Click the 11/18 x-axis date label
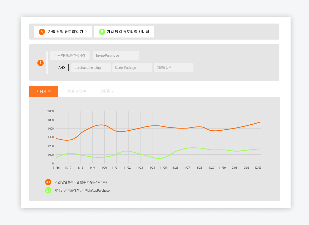 [x=80, y=168]
